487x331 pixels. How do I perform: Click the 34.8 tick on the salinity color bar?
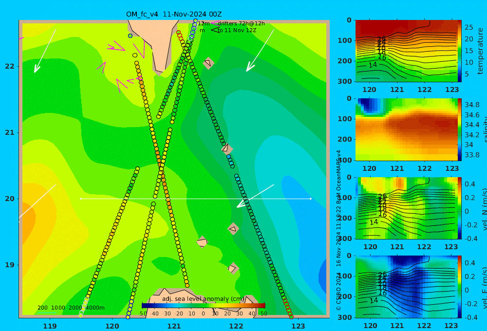point(472,105)
